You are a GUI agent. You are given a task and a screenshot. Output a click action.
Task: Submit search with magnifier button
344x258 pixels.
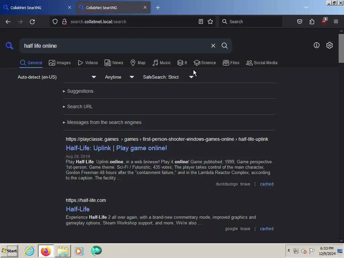coord(224,46)
